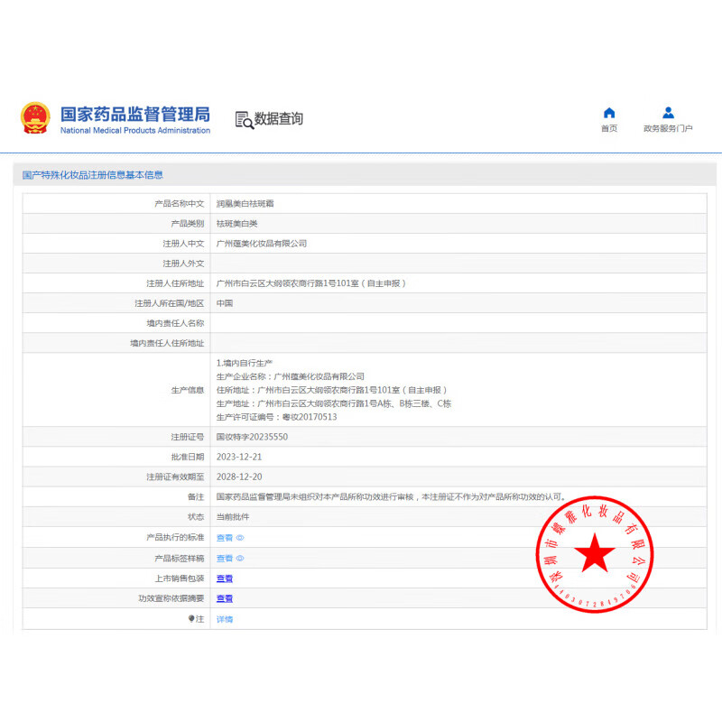Click the 首页 home icon

click(609, 112)
